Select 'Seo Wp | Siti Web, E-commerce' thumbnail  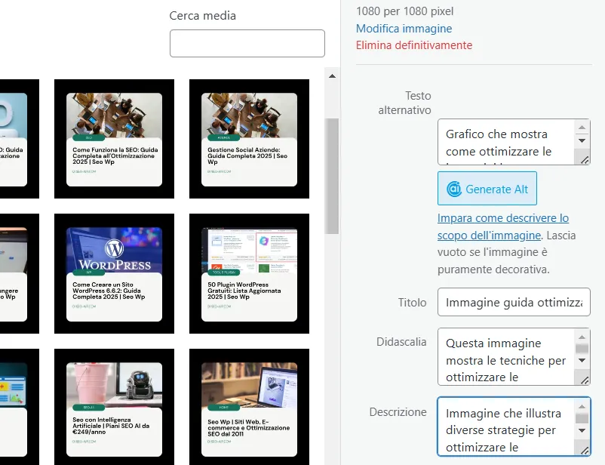coord(249,407)
